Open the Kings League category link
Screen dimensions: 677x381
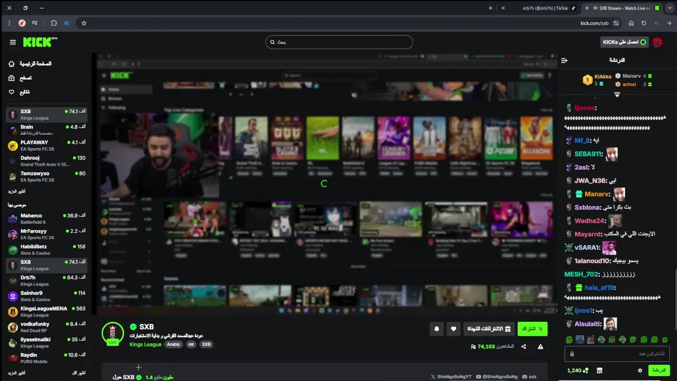click(145, 344)
